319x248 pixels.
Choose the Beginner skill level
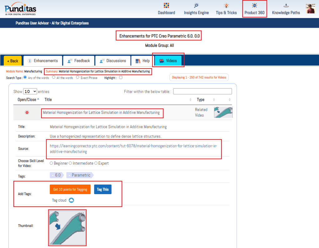click(x=51, y=163)
